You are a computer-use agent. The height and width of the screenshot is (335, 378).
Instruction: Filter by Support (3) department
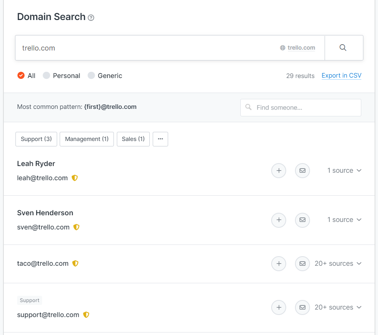tap(36, 139)
